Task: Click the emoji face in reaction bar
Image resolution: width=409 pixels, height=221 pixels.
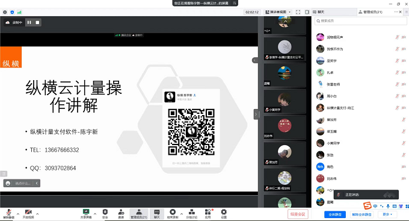Action: 8,184
